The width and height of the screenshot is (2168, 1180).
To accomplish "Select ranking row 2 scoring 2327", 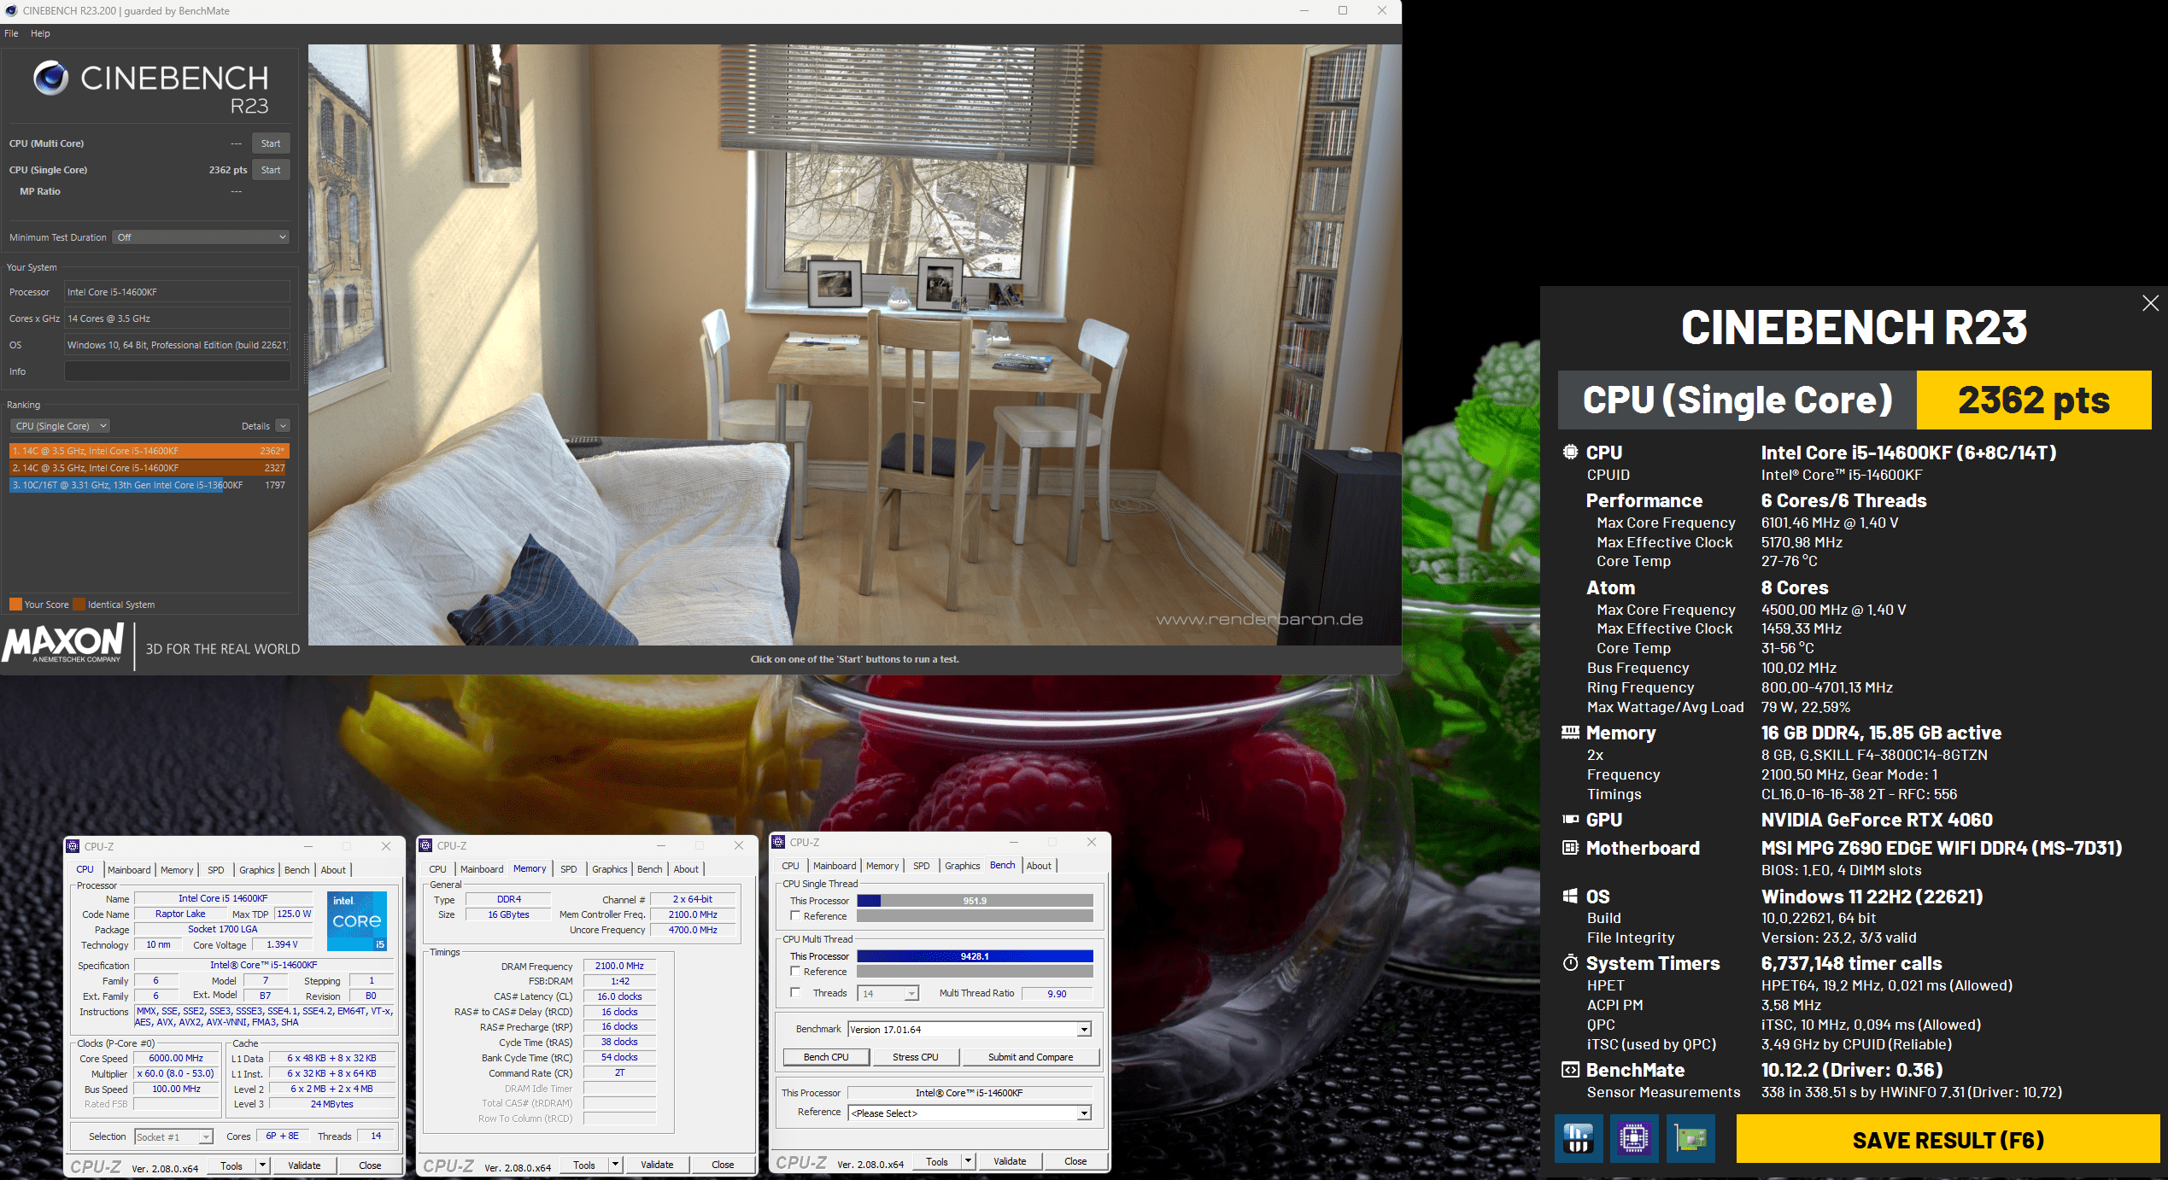I will (149, 468).
